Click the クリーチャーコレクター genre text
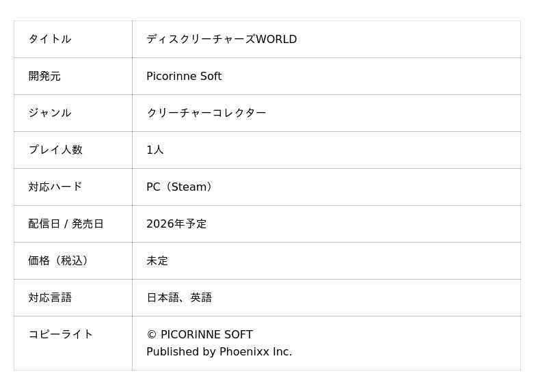This screenshot has width=547, height=391. (x=206, y=113)
